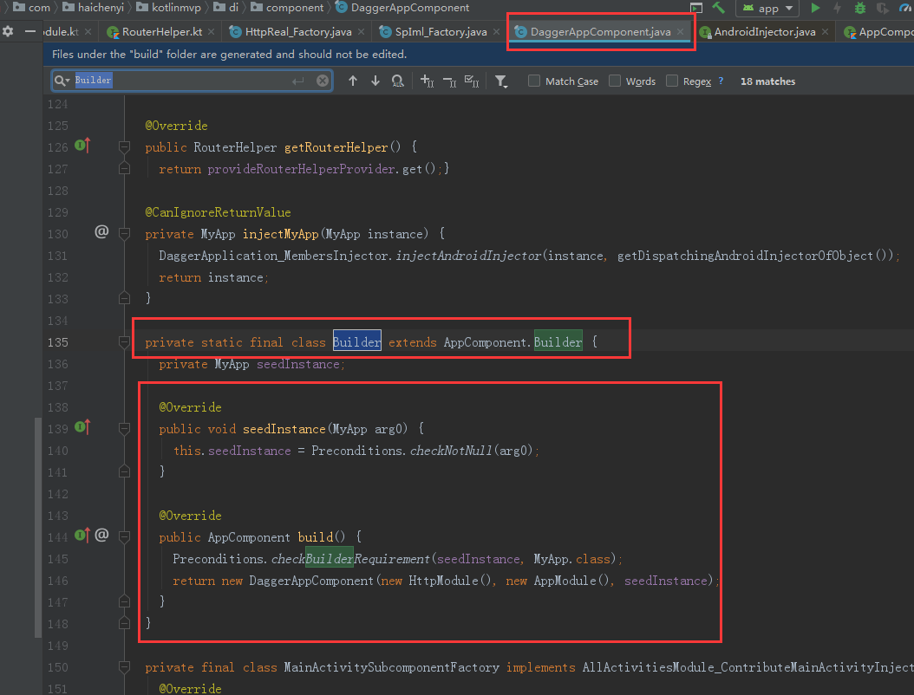Screen dimensions: 914x695
Task: Click the terminal-style icon left of hammer
Action: (x=696, y=8)
